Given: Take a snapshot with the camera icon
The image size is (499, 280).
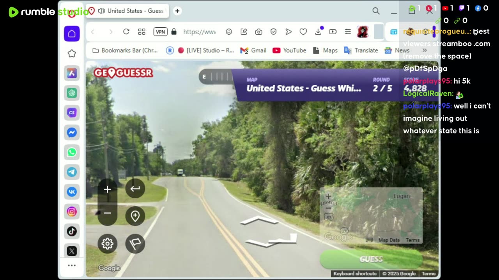Looking at the screenshot, I should (x=258, y=31).
